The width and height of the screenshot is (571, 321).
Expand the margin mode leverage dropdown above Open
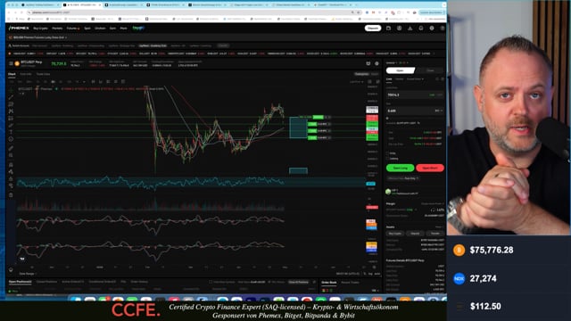coord(393,62)
